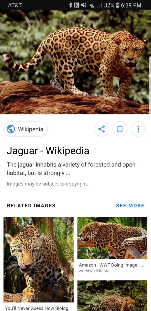Tap the NFC icon in status bar
The height and width of the screenshot is (311, 151).
77,5
